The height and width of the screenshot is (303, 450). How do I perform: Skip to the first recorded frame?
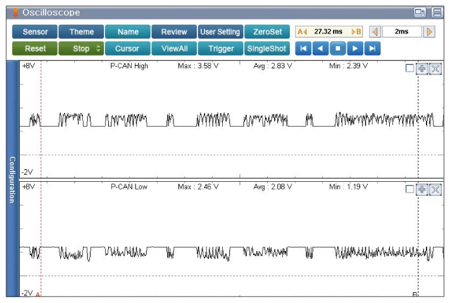tap(304, 48)
